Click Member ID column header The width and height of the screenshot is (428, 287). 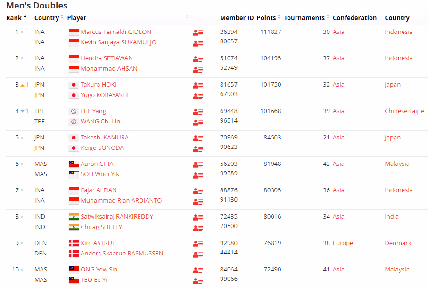[x=237, y=18]
